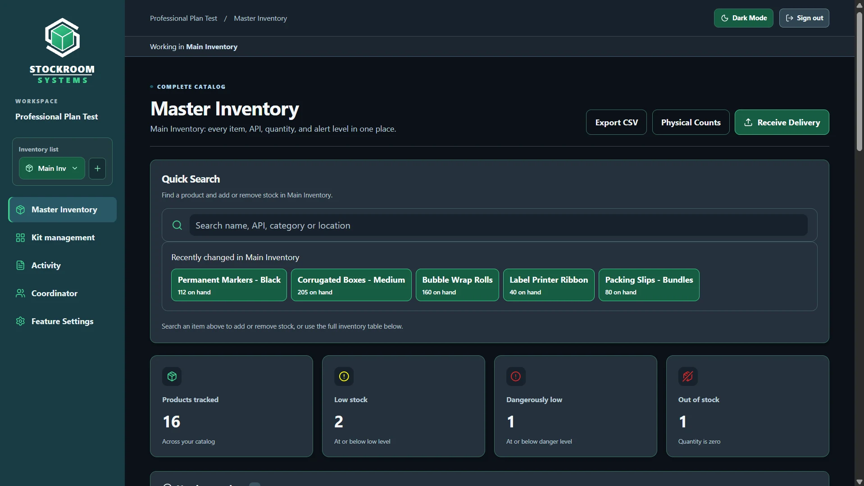Click the 'At or below danger level' text

[x=539, y=442]
